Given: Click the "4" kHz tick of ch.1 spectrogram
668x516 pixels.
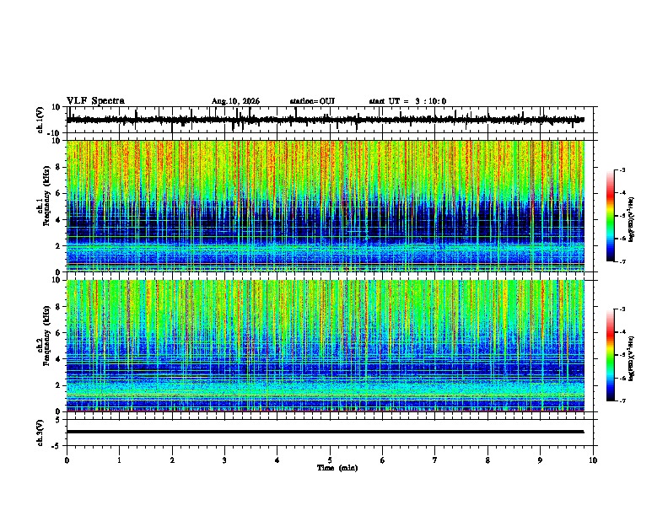Looking at the screenshot, I should (58, 220).
